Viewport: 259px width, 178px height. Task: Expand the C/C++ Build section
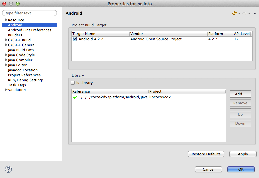click(x=6, y=40)
